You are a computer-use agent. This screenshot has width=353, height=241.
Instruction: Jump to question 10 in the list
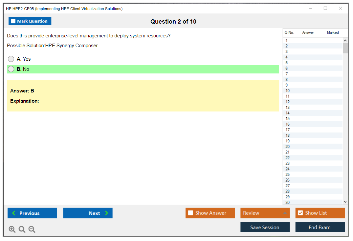288,91
